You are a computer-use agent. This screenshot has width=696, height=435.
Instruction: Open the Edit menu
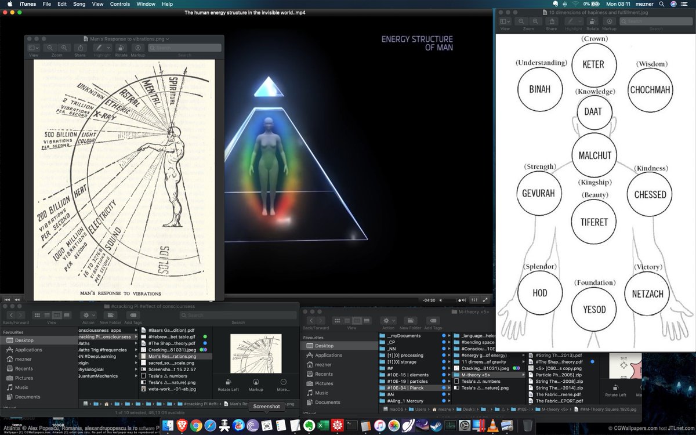click(61, 4)
